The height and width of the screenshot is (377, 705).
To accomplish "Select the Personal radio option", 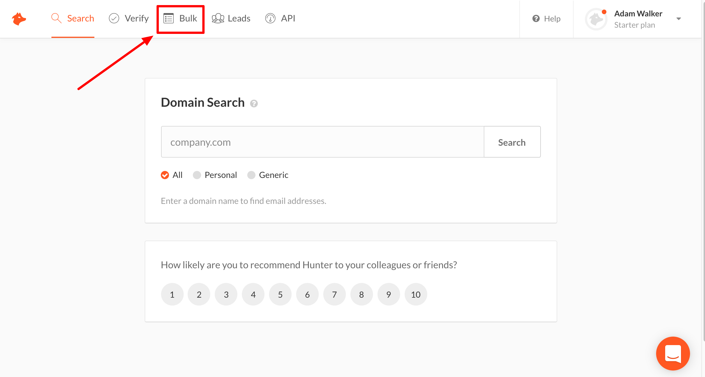I will (x=197, y=175).
